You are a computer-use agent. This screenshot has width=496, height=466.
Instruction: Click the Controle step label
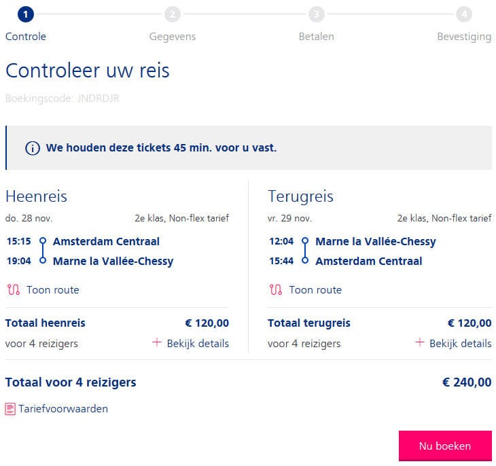click(26, 37)
